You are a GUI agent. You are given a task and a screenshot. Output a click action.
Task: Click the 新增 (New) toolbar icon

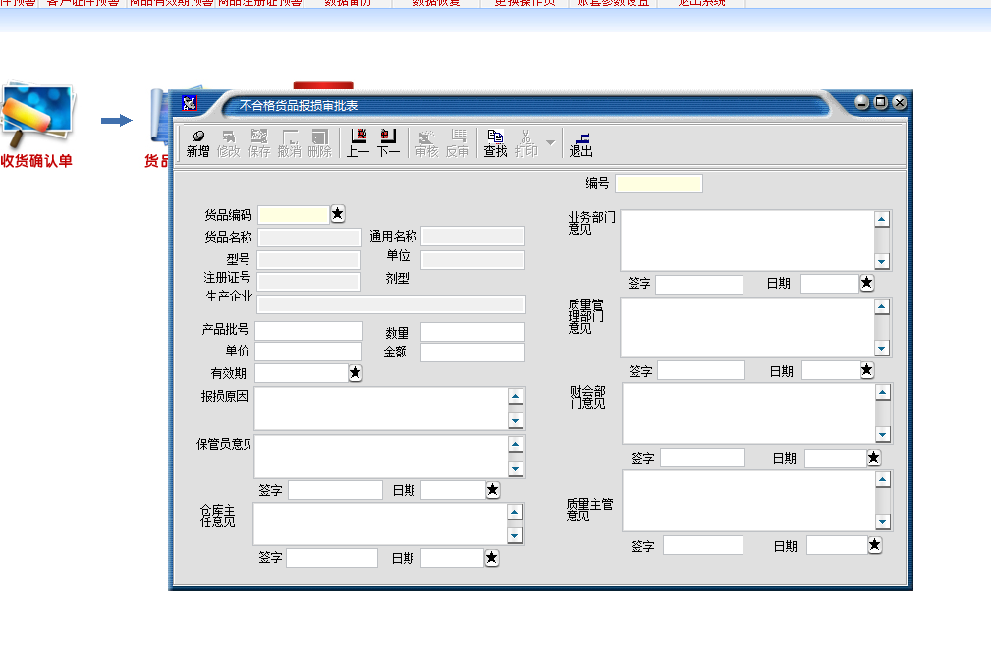click(198, 143)
